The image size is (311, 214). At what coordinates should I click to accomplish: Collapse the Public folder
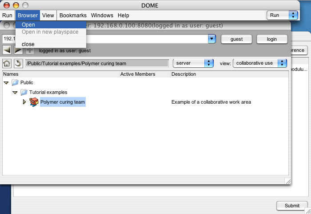pos(6,83)
